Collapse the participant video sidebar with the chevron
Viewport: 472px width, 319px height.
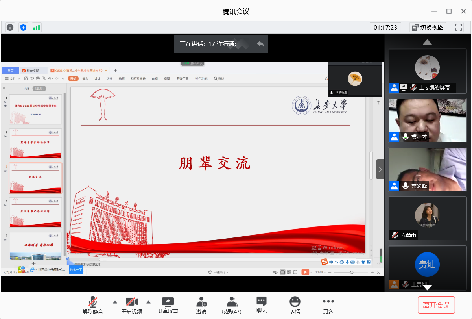tap(380, 169)
